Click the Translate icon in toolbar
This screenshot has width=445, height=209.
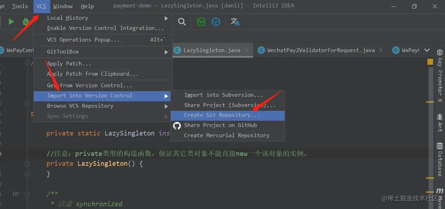pyautogui.click(x=235, y=22)
